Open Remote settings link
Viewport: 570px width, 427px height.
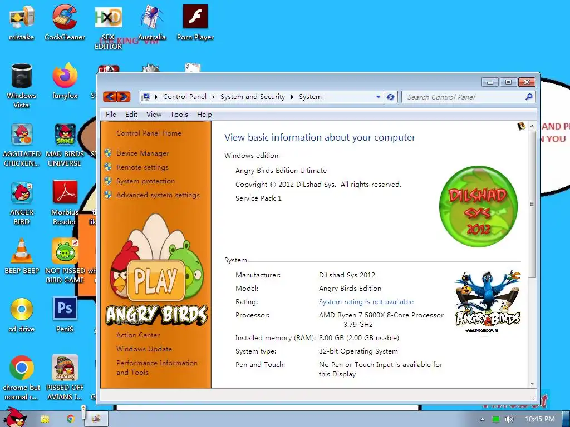(x=142, y=167)
